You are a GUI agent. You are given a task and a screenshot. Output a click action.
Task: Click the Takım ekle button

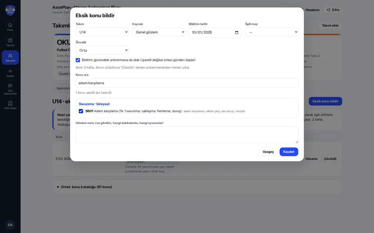[x=330, y=25]
